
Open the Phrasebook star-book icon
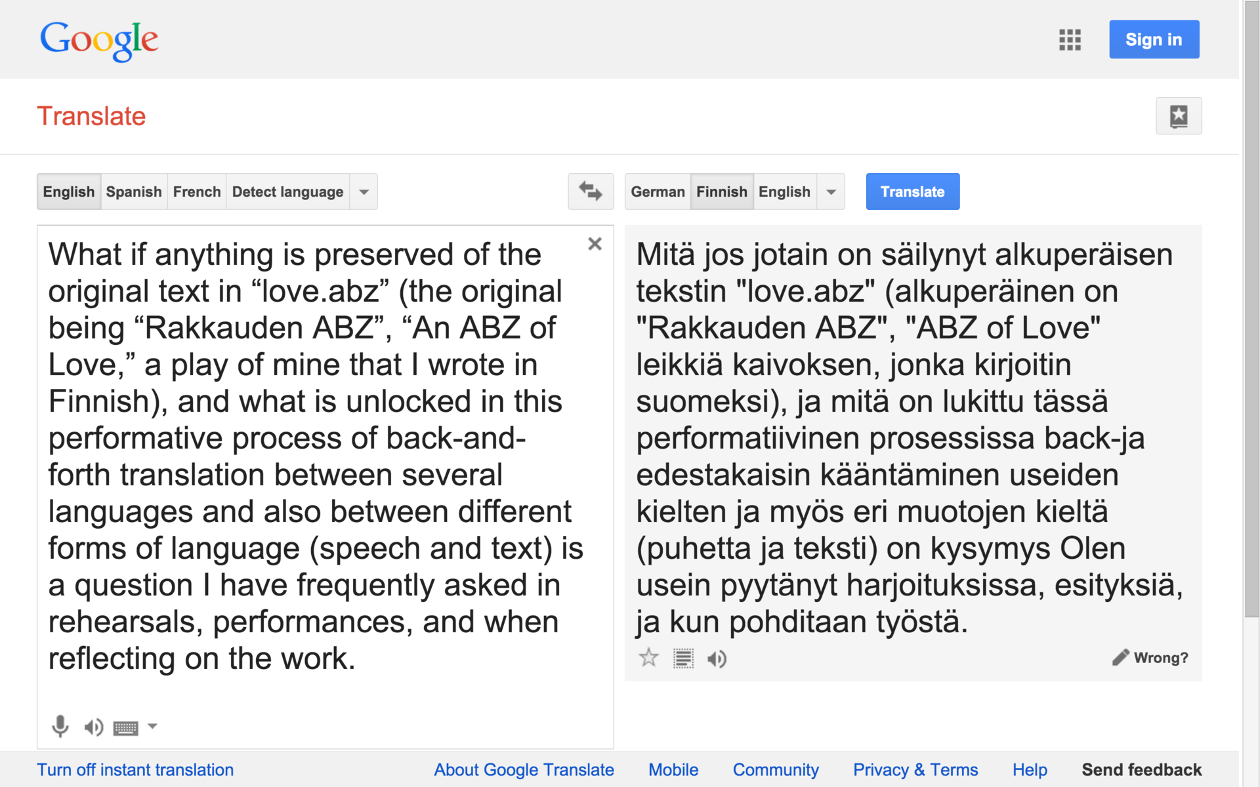point(1179,116)
